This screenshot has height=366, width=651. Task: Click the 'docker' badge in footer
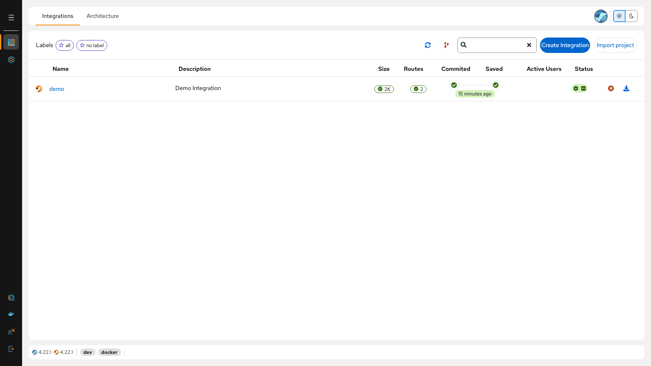click(109, 352)
